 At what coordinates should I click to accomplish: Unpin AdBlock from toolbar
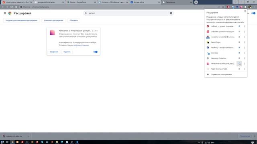click(x=239, y=26)
